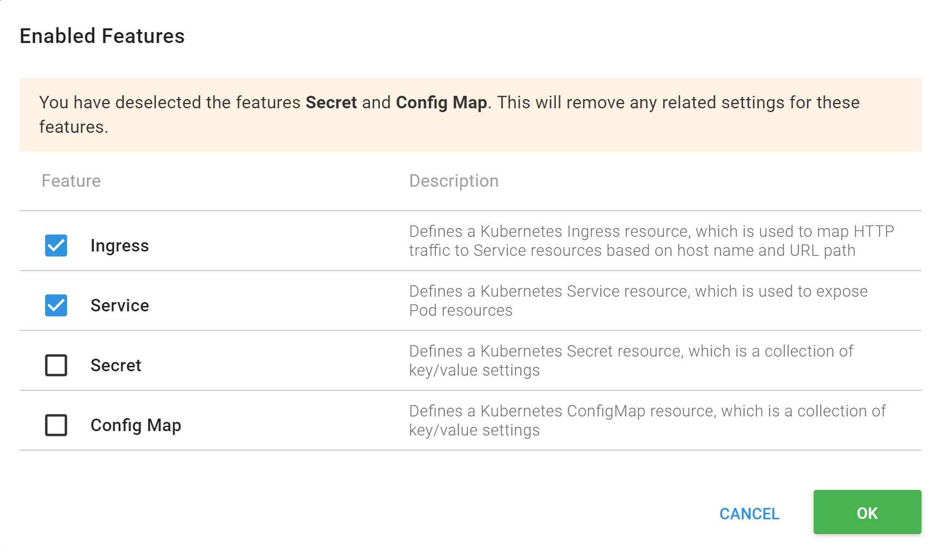The image size is (940, 552).
Task: Click the Enabled Features dialog title
Action: point(102,36)
